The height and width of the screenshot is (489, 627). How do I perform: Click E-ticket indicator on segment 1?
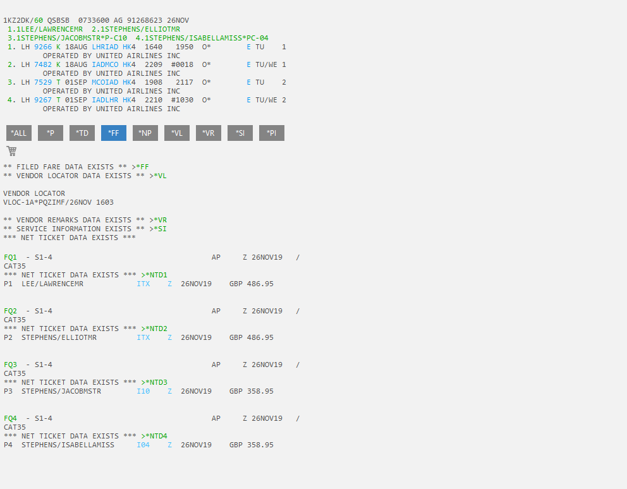pos(249,47)
